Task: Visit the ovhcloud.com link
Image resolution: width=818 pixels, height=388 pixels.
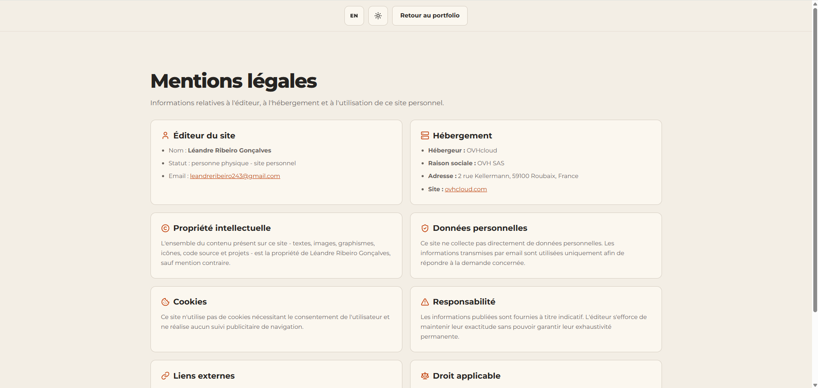Action: pyautogui.click(x=465, y=189)
